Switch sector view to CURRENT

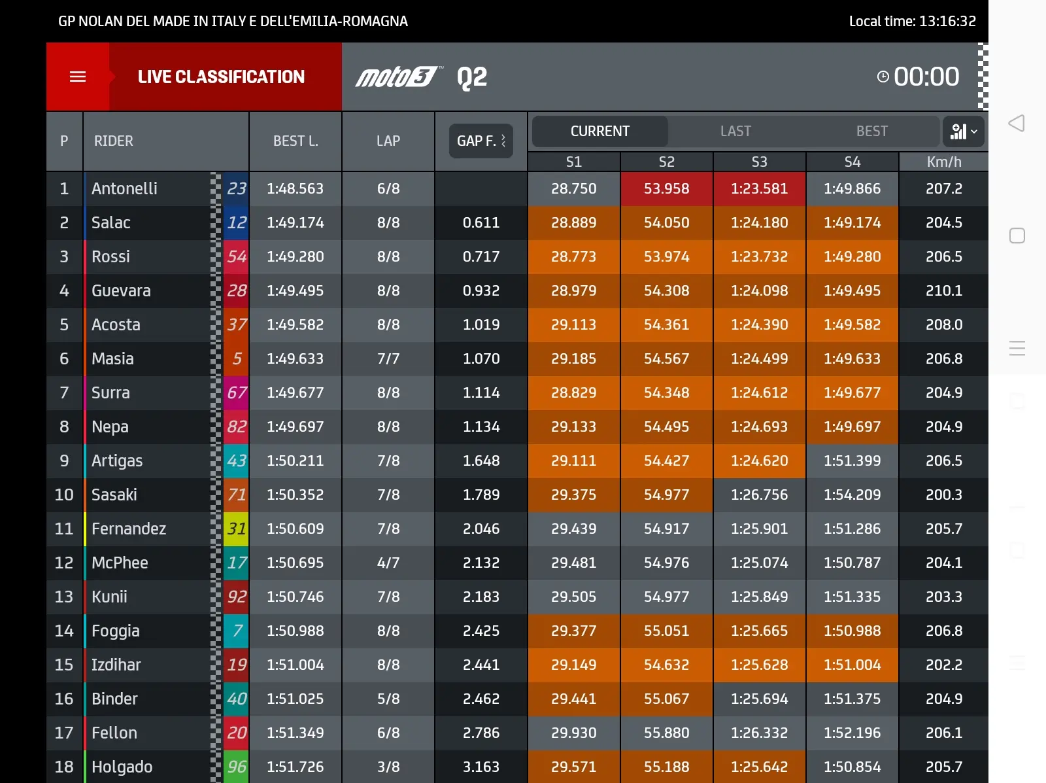pos(600,131)
